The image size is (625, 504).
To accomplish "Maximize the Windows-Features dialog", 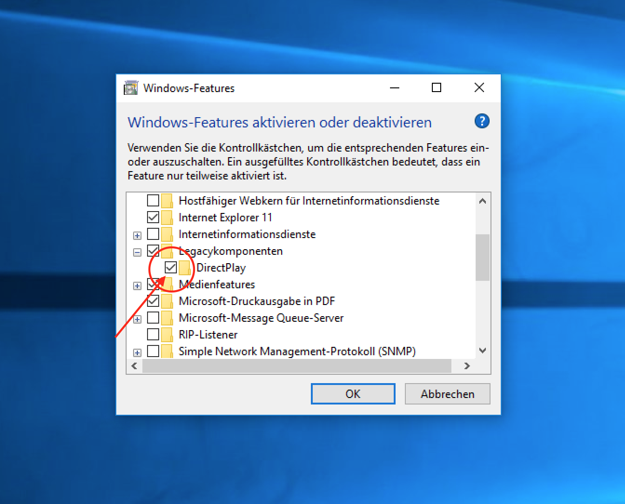I will coord(437,87).
